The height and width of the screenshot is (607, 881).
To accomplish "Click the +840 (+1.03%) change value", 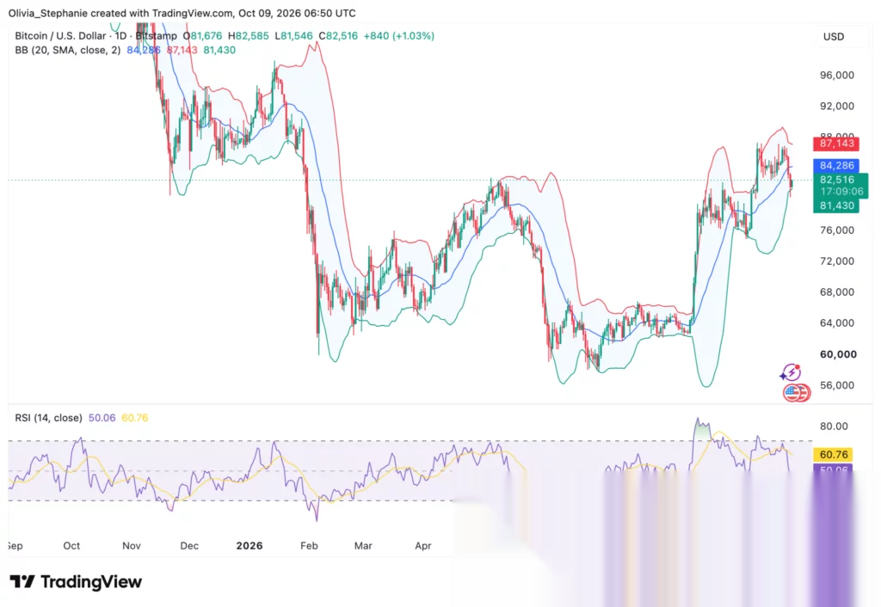I will (399, 36).
